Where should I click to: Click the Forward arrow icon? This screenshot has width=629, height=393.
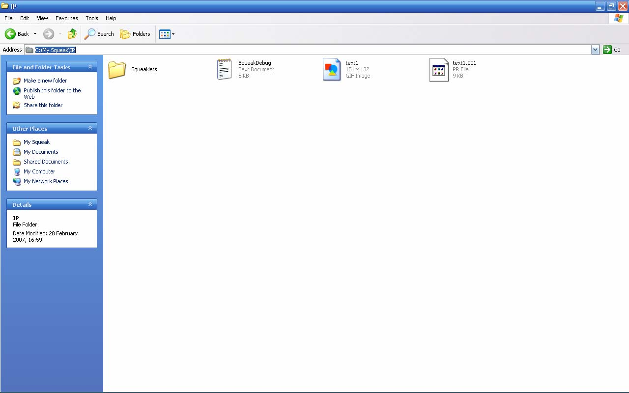49,34
